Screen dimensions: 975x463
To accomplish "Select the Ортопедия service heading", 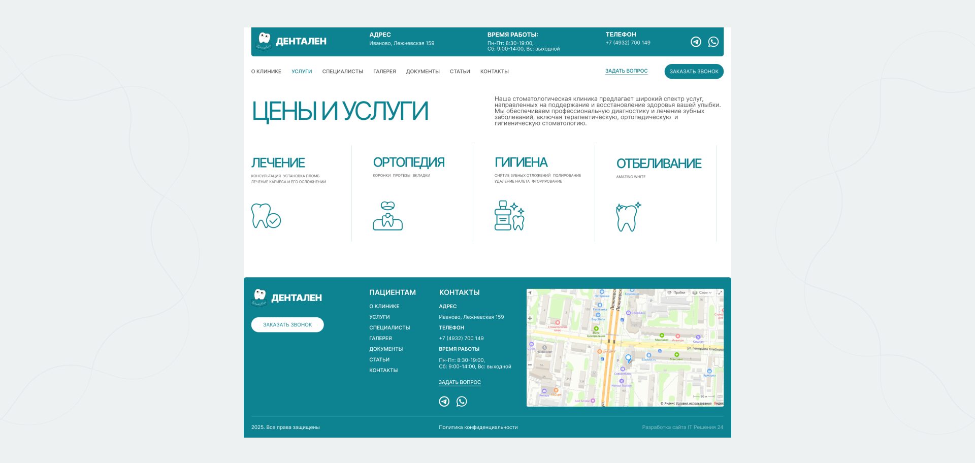I will coord(409,162).
